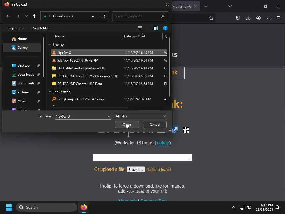The width and height of the screenshot is (285, 214).
Task: Toggle the preview pane
Action: coord(155,28)
